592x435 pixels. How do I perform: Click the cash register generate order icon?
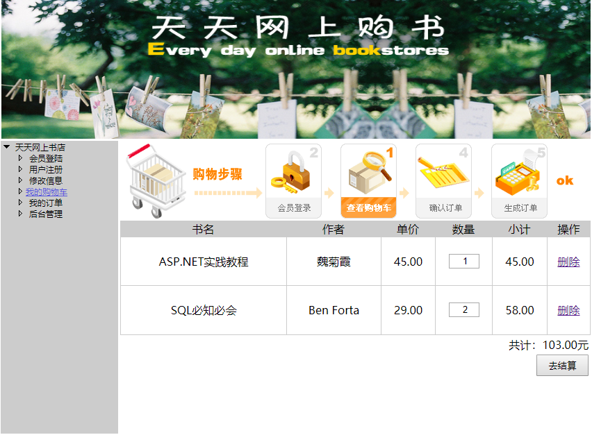[x=518, y=173]
